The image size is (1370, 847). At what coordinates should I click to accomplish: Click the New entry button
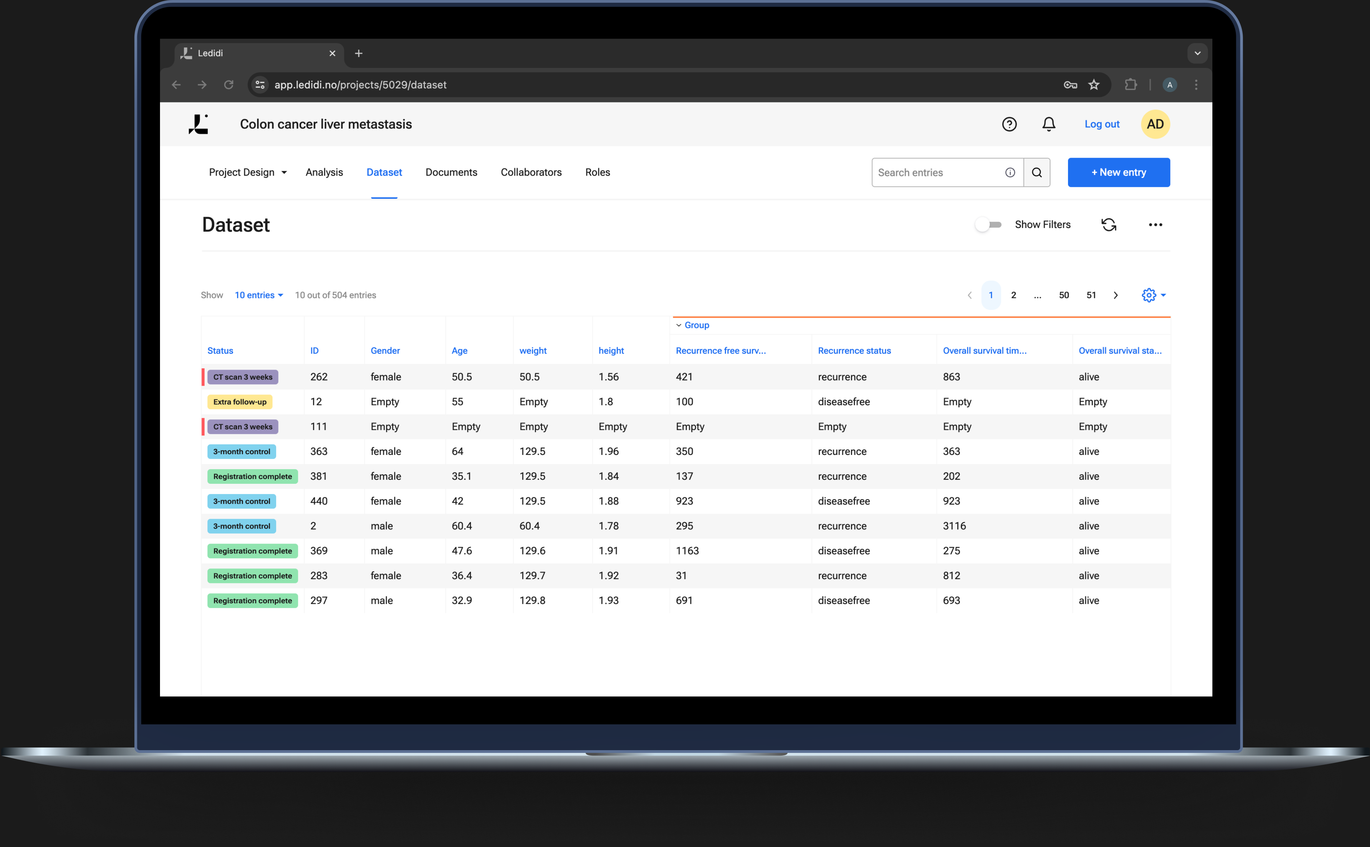click(x=1118, y=173)
